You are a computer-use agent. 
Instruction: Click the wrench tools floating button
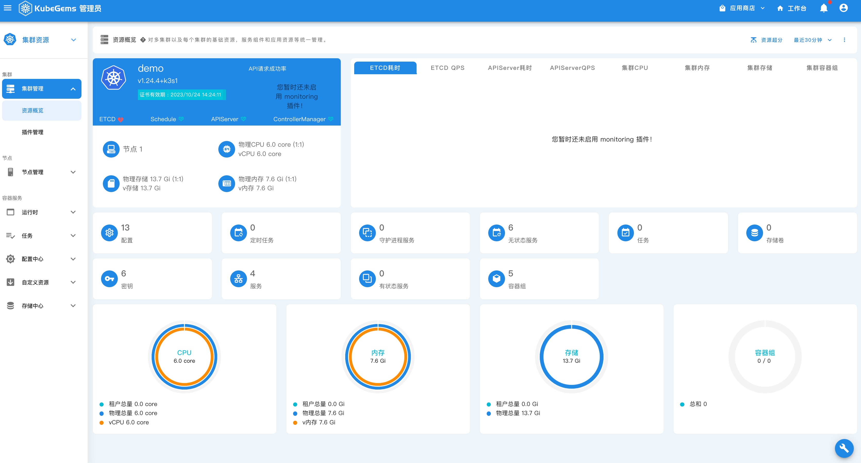[x=844, y=448]
